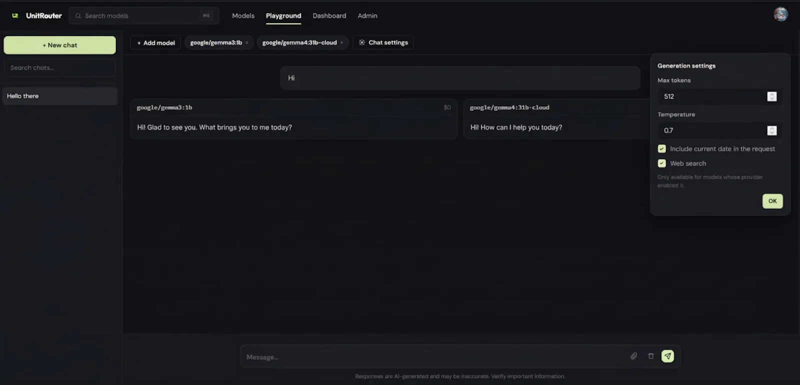Open the Hello there chat
The image size is (800, 385).
coord(59,96)
